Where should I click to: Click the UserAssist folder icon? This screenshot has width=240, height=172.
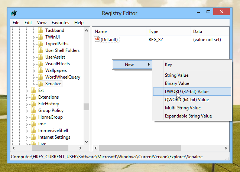(x=40, y=57)
